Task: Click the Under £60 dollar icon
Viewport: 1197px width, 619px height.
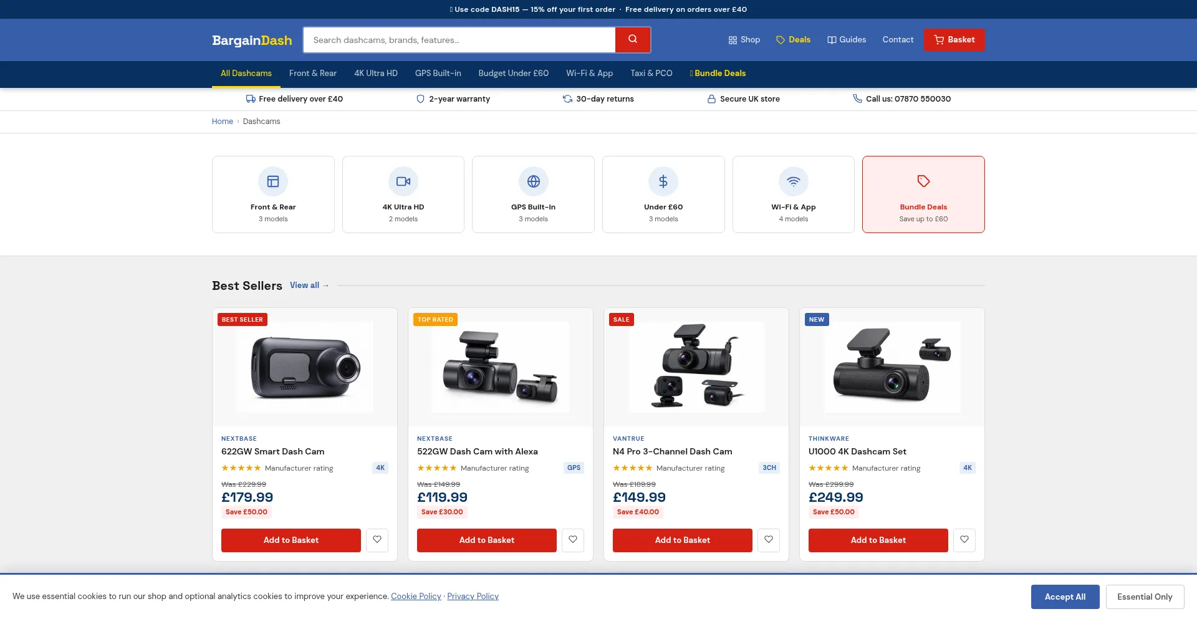Action: pos(663,181)
